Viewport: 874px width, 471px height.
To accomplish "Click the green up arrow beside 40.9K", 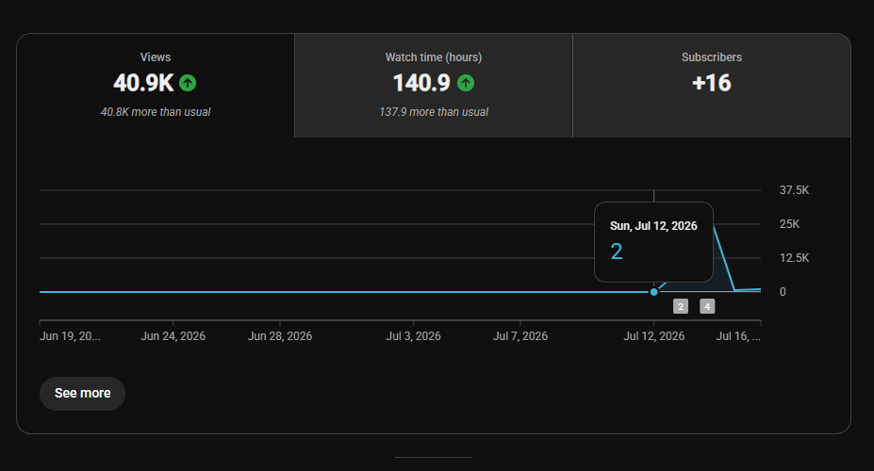I will coord(188,83).
